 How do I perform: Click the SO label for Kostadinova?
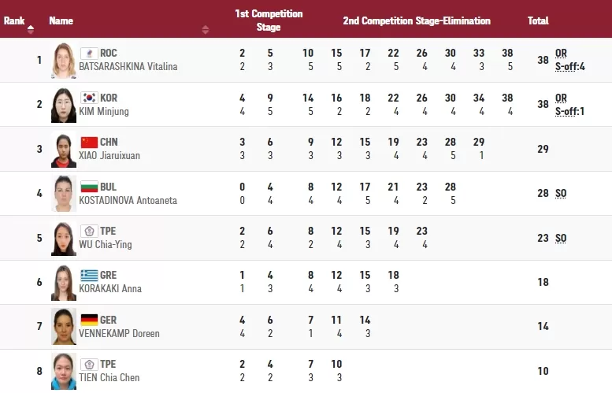click(561, 194)
